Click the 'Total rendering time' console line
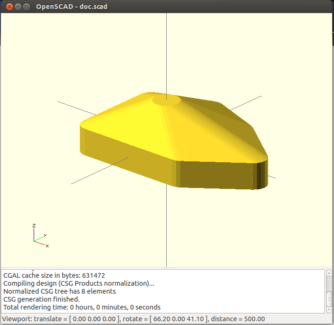334x325 pixels. (x=82, y=307)
